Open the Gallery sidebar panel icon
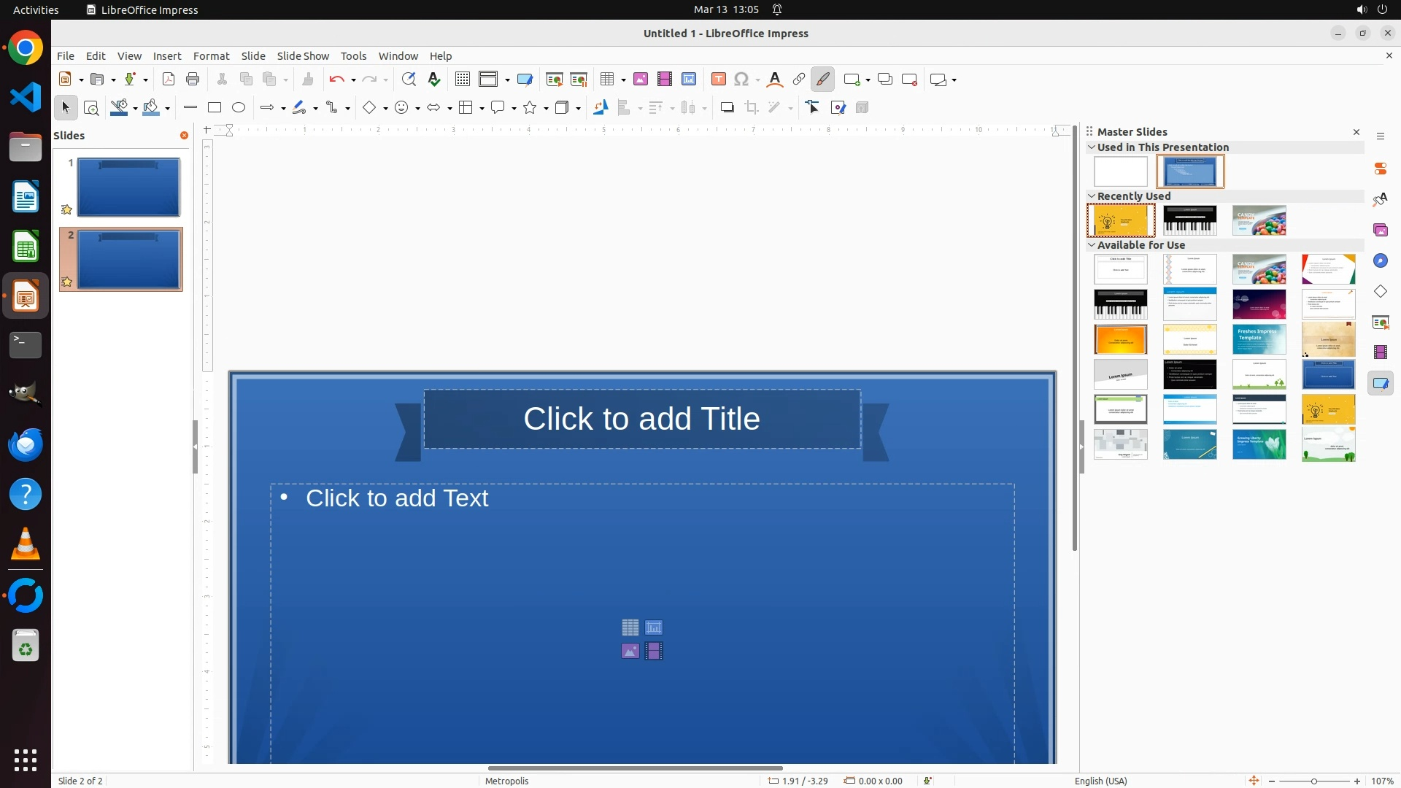Image resolution: width=1401 pixels, height=788 pixels. point(1381,231)
